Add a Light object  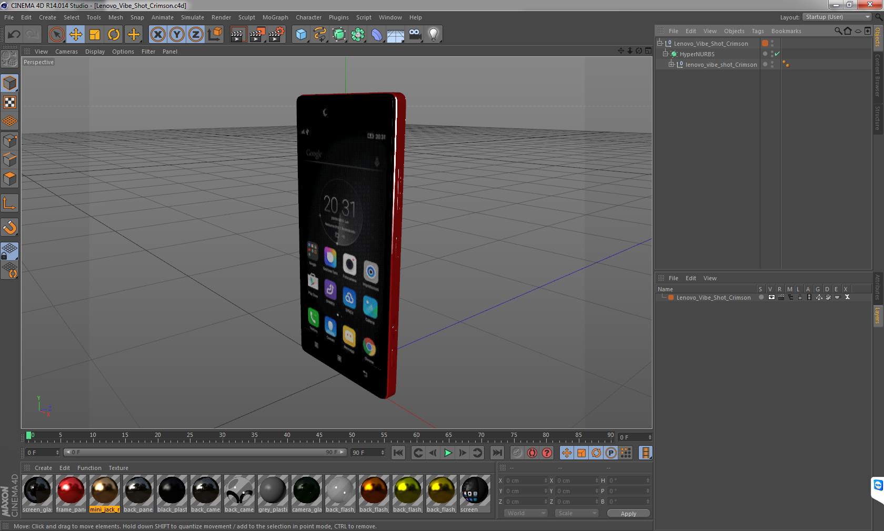point(434,35)
